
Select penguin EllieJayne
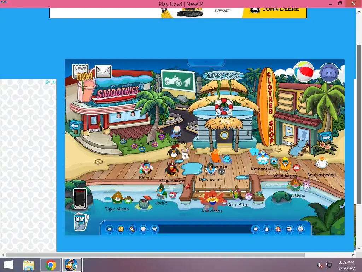pyautogui.click(x=295, y=185)
